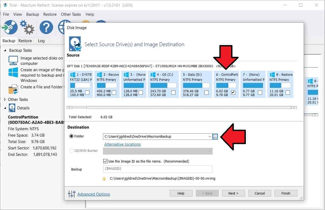Click Windows logo on partition 8 Restore
The image size is (325, 210).
tap(272, 75)
